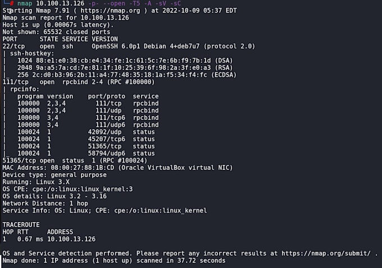Click the Nmap done summary line
The image size is (382, 268).
tap(113, 261)
